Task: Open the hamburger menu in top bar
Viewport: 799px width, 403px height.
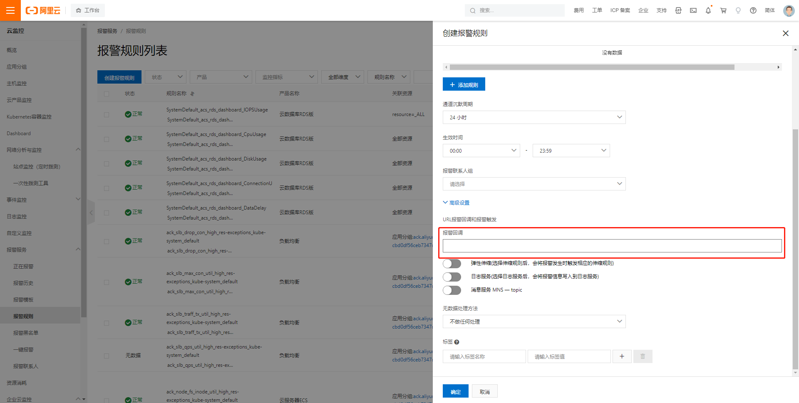Action: (10, 10)
